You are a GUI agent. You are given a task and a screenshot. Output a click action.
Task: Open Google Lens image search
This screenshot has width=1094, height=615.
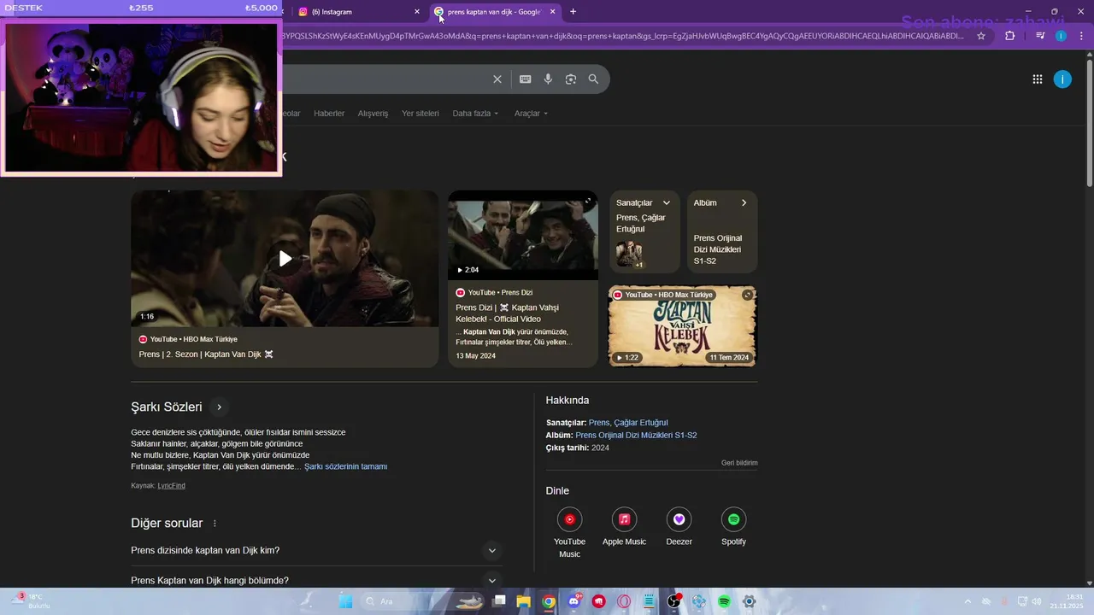pyautogui.click(x=571, y=79)
